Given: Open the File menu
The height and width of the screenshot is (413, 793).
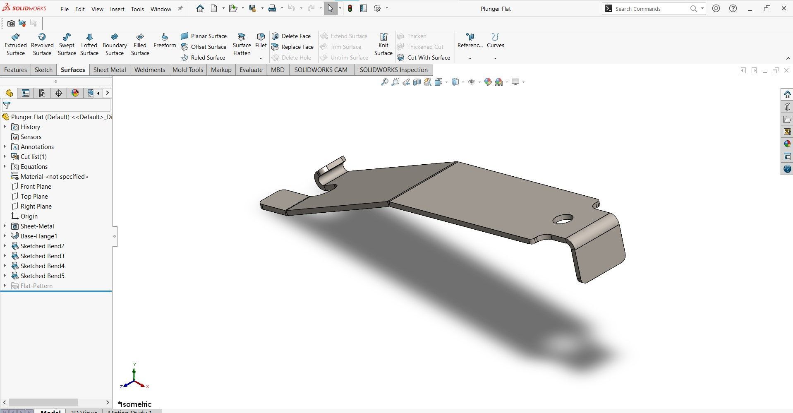Looking at the screenshot, I should coord(65,9).
